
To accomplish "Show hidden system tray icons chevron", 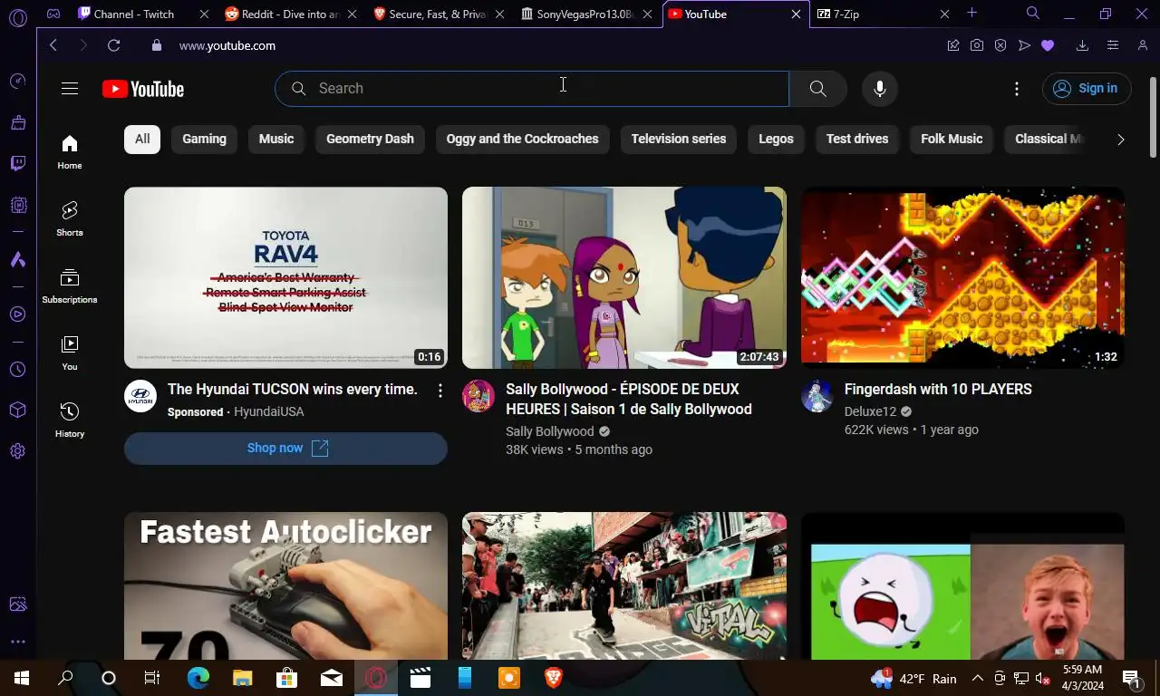I will point(978,678).
